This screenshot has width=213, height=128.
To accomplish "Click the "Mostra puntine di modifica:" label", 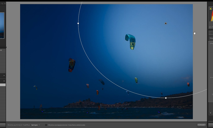I will coord(19,125).
